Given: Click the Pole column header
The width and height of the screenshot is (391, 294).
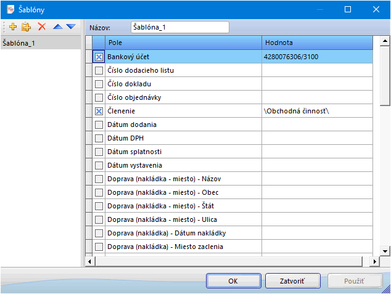Looking at the screenshot, I should (x=183, y=43).
